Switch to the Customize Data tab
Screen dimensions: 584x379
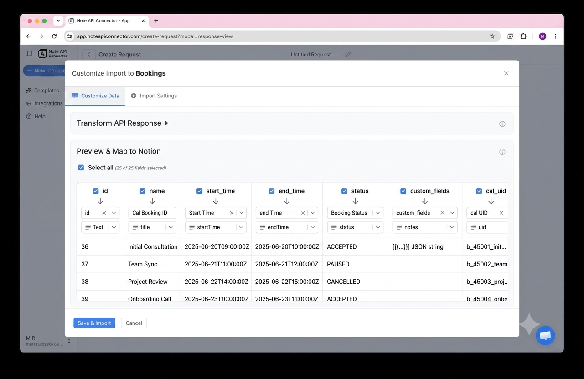[x=95, y=96]
